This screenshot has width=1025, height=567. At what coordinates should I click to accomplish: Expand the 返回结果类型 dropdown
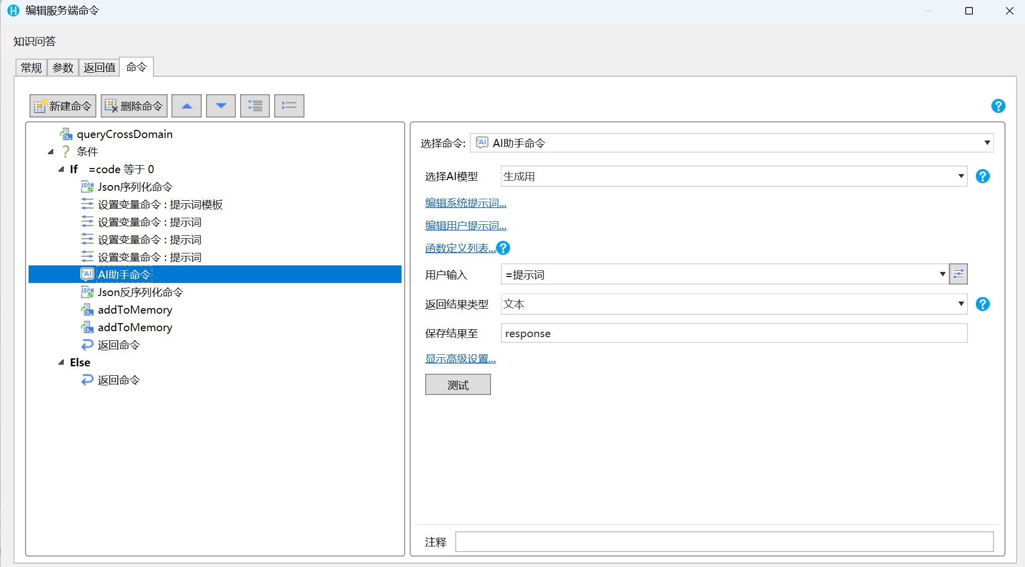click(960, 304)
